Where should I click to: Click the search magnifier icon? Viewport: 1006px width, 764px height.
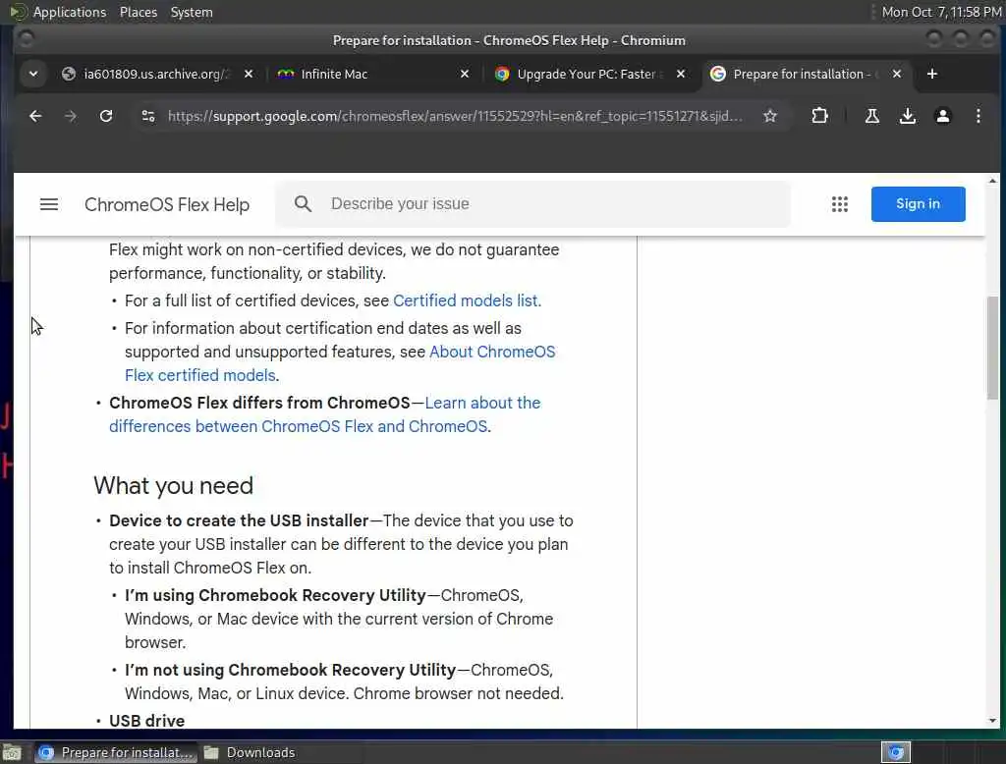(303, 204)
